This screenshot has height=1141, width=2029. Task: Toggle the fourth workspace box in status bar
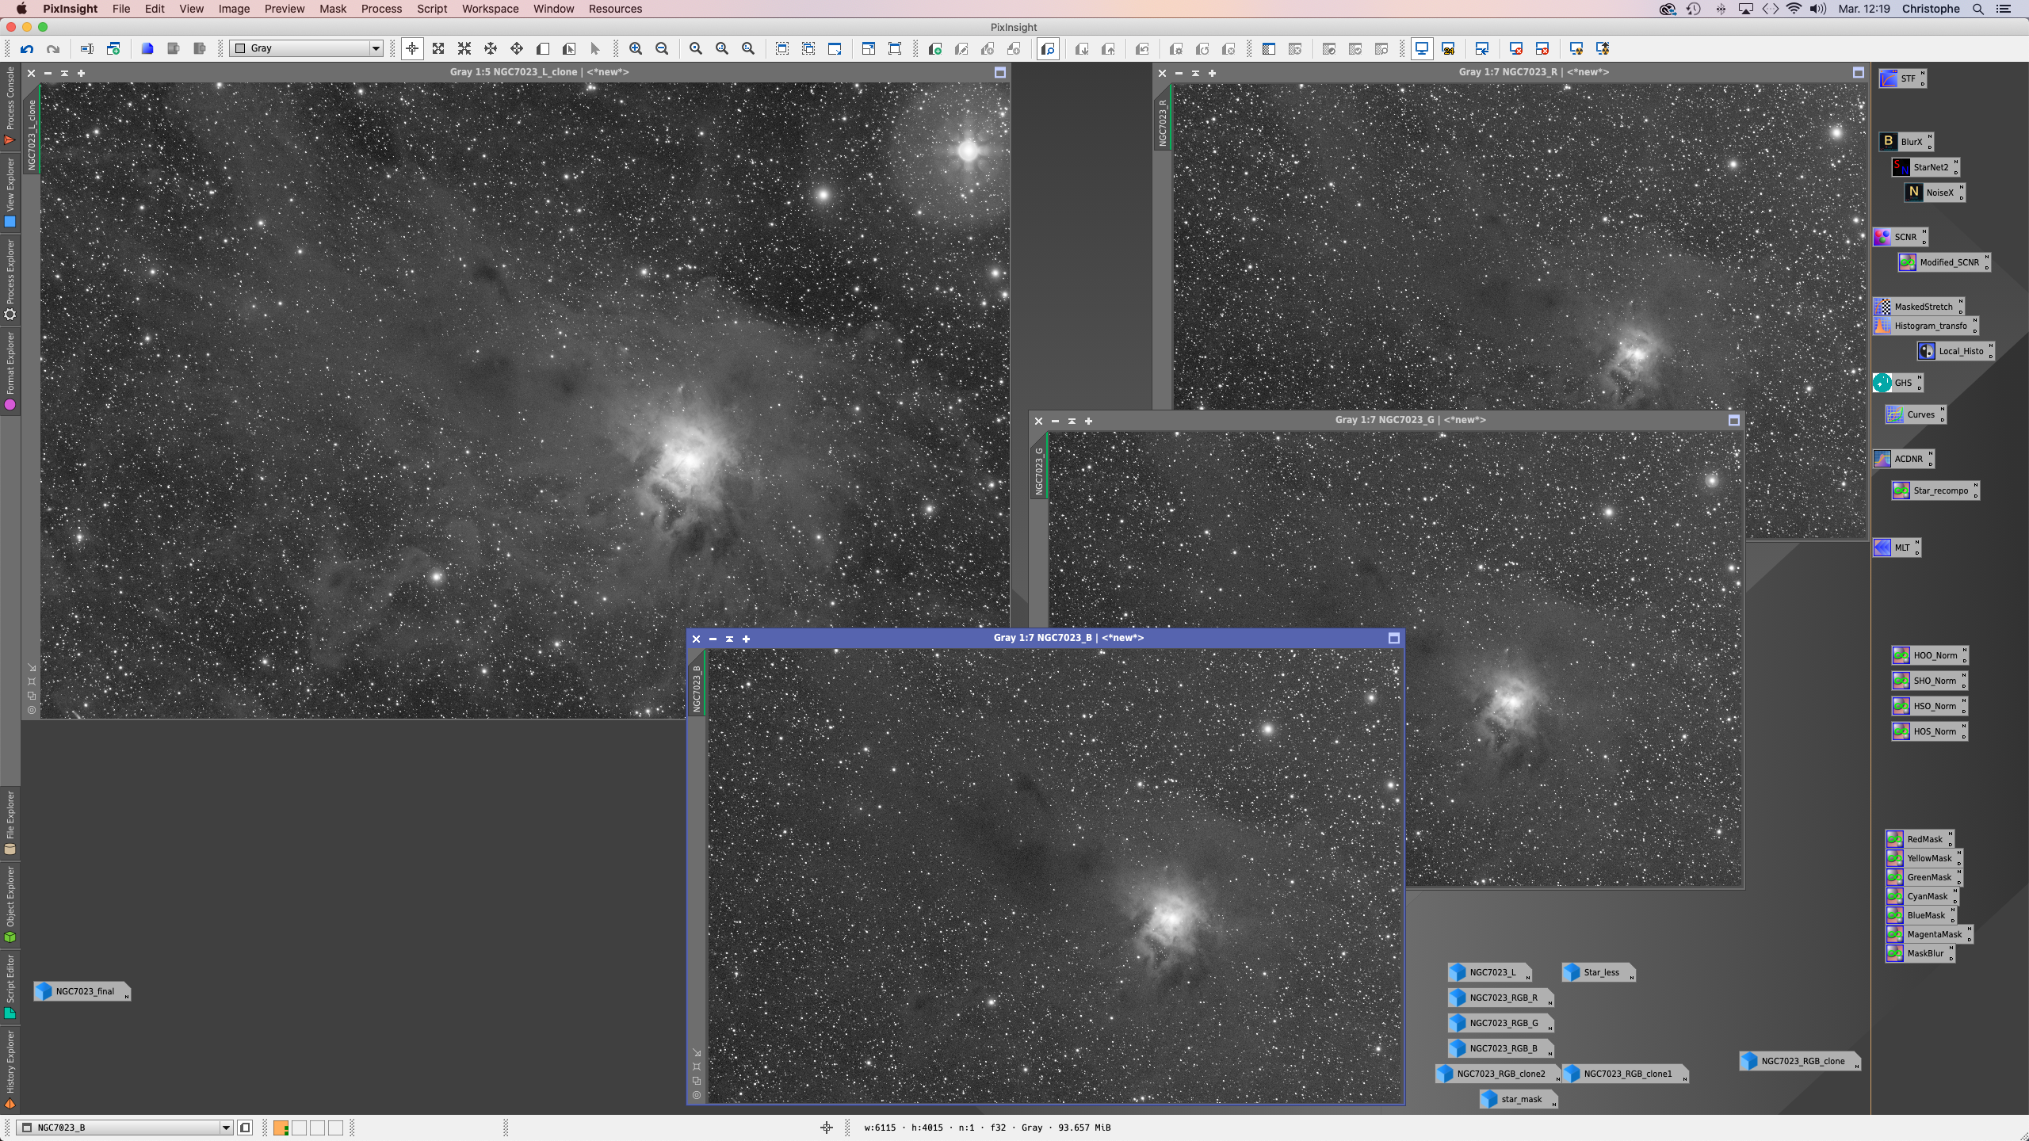pos(335,1128)
